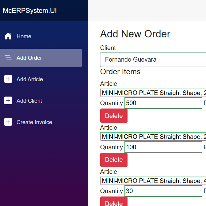Select the Add Order sidebar label

click(x=29, y=58)
